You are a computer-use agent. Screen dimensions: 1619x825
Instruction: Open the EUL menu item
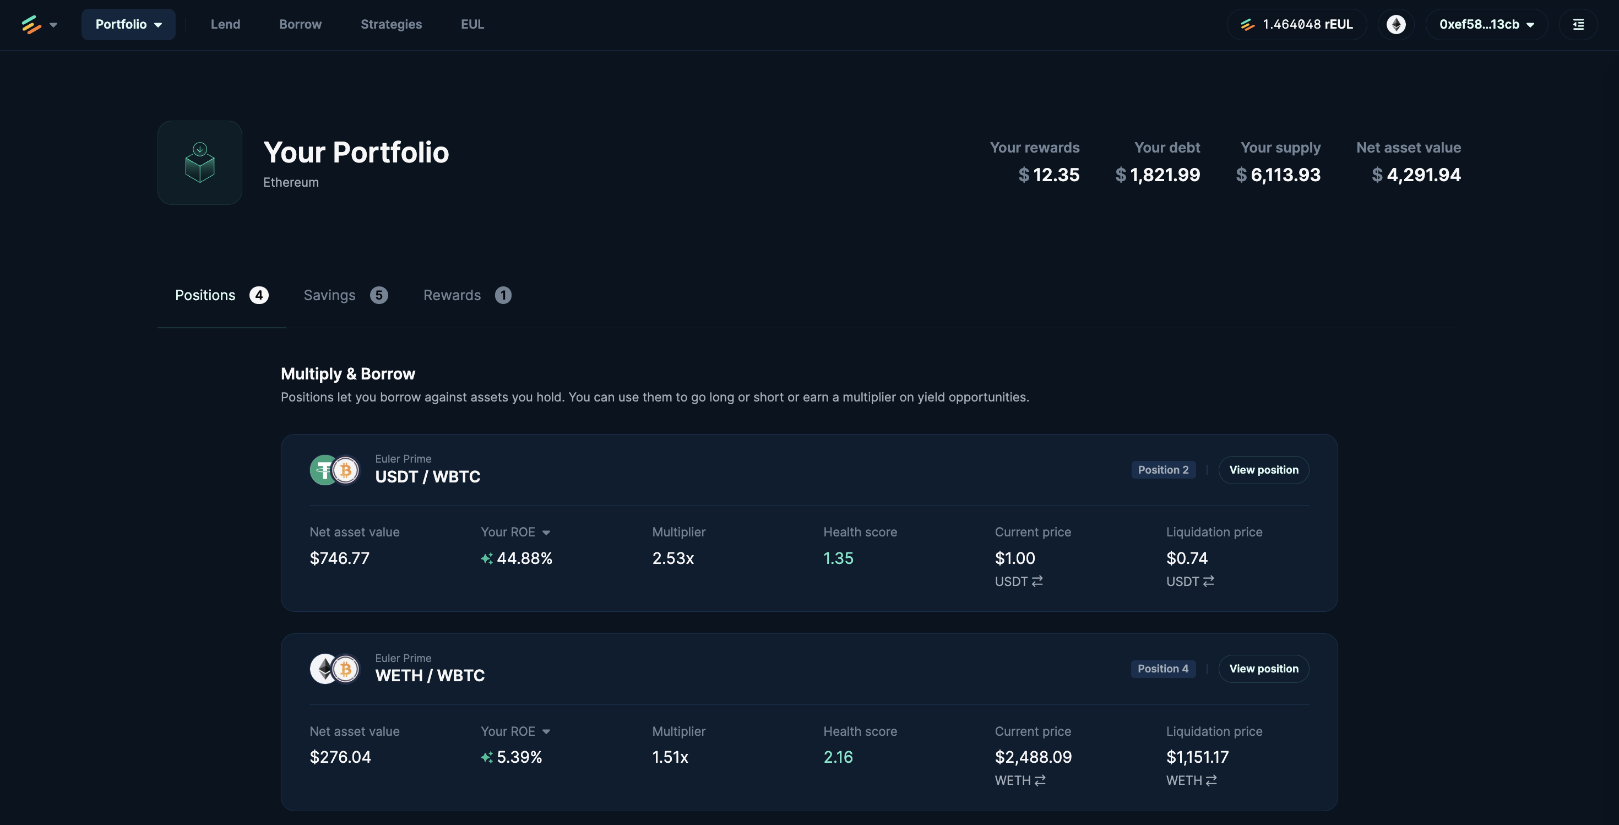[x=472, y=24]
